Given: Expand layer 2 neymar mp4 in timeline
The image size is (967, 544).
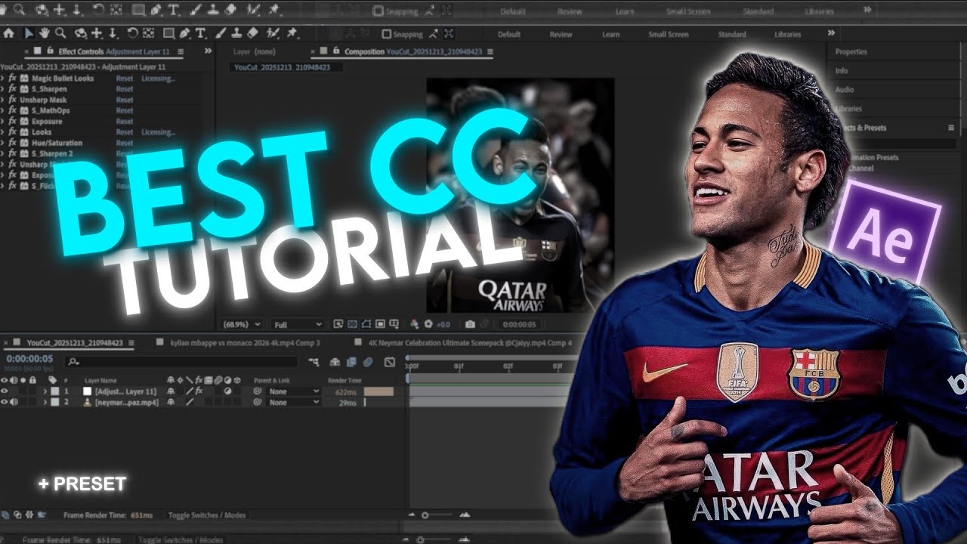Looking at the screenshot, I should coord(45,403).
